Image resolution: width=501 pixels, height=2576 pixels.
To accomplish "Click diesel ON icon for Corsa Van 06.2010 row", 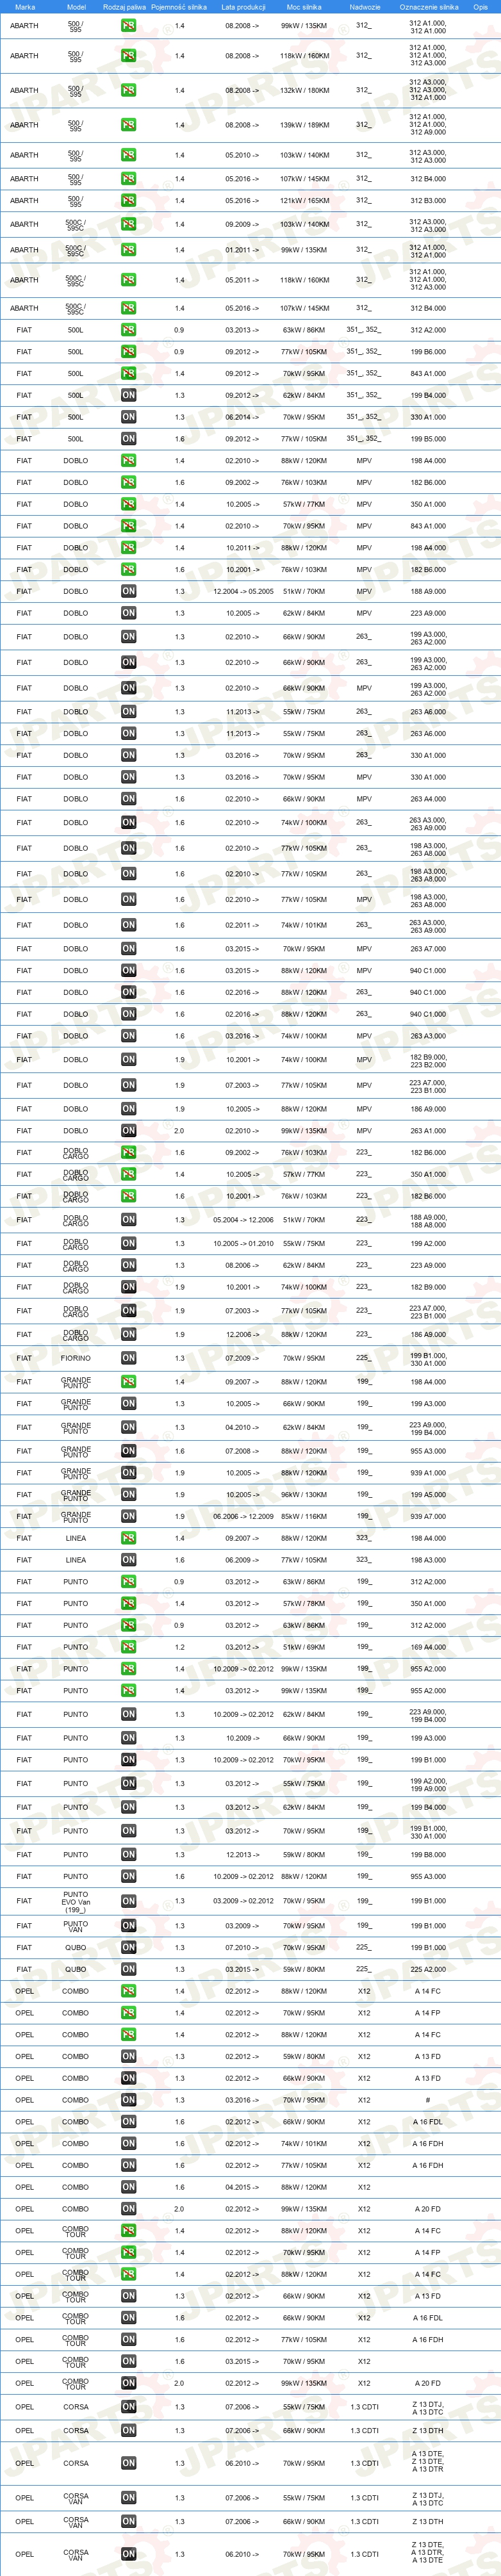I will click(x=128, y=2553).
